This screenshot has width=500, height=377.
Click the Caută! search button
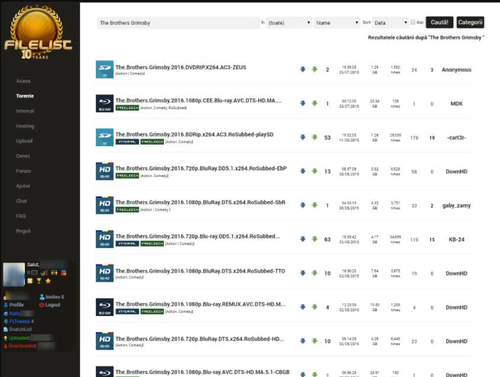440,22
